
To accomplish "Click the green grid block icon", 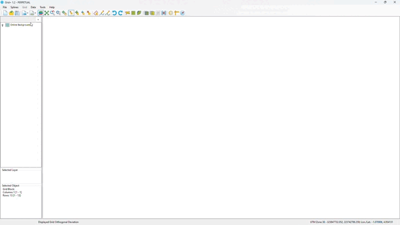I will (x=146, y=13).
